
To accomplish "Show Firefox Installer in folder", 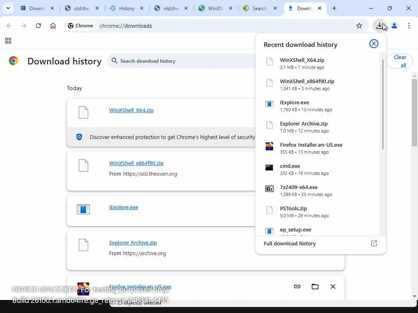I will pyautogui.click(x=315, y=287).
